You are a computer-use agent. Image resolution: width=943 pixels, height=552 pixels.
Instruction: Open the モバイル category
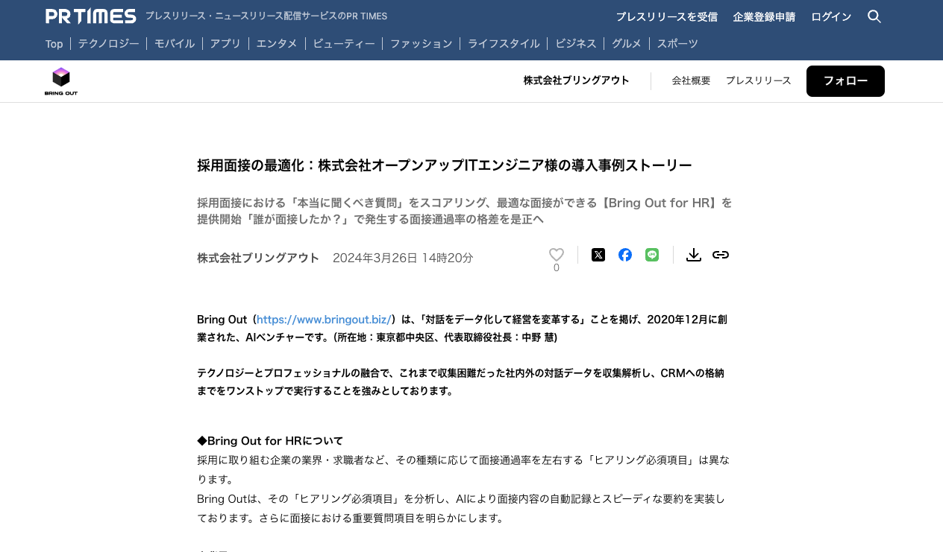click(175, 44)
